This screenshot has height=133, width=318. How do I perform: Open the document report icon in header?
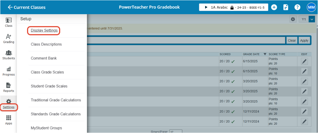(286, 7)
